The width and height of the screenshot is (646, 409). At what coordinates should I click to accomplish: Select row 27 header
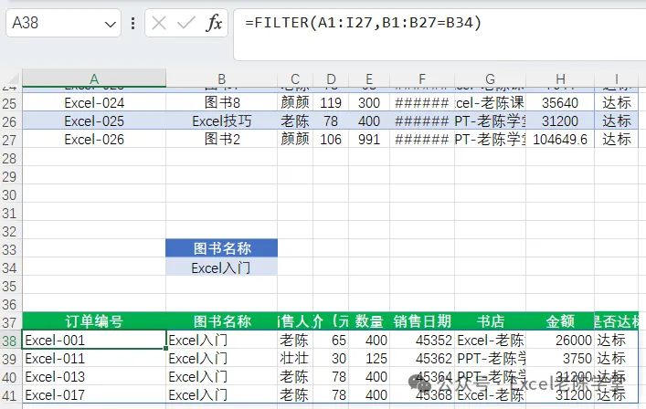point(10,140)
